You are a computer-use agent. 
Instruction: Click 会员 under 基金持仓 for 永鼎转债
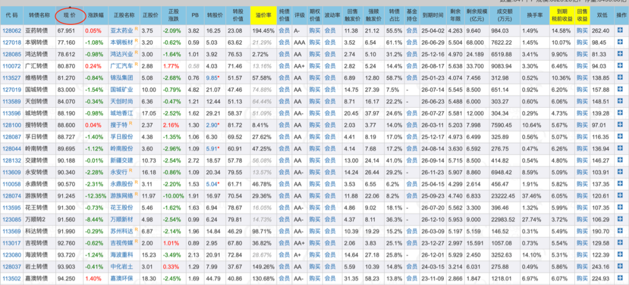click(x=412, y=184)
